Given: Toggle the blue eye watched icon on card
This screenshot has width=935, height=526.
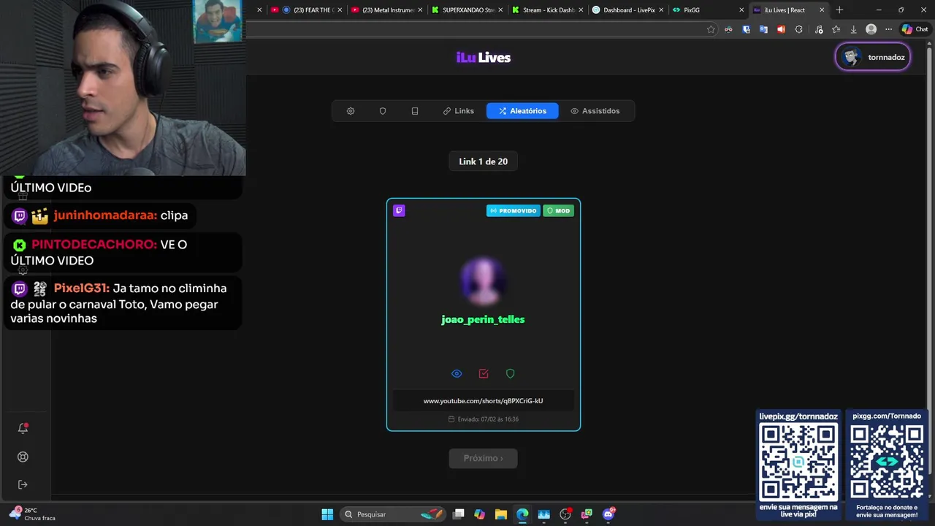Looking at the screenshot, I should coord(457,373).
